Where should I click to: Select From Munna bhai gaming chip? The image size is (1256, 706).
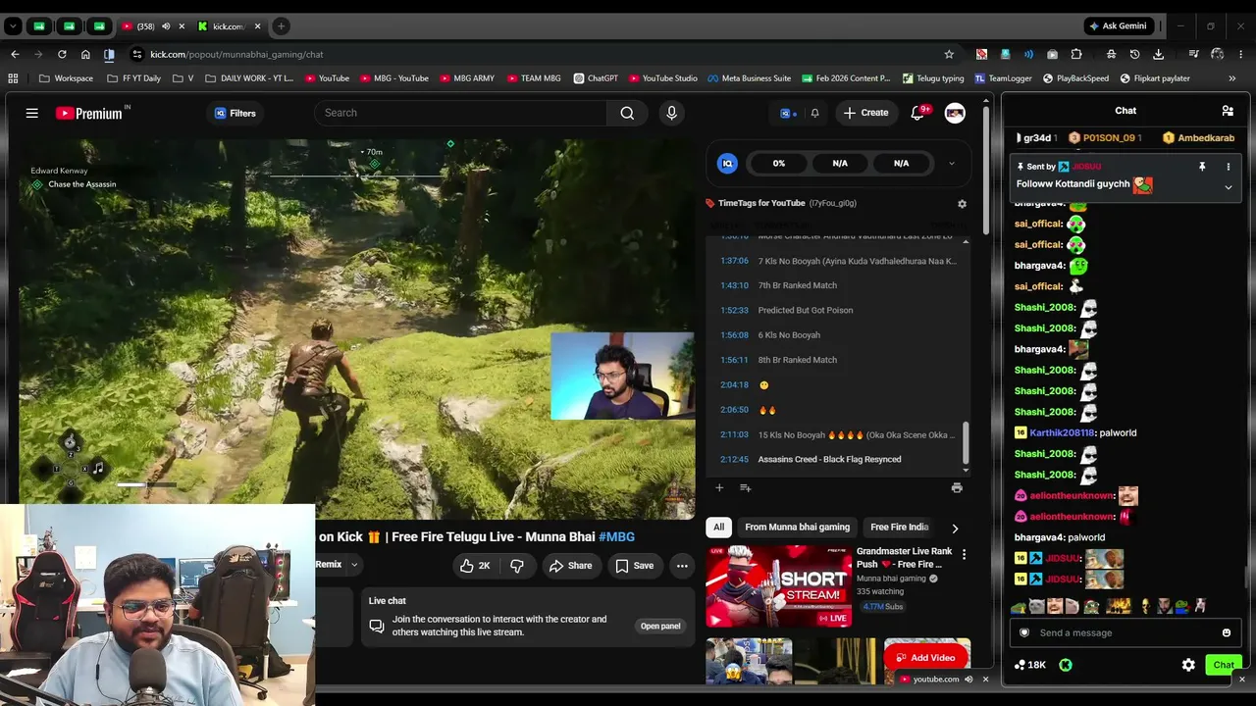(x=797, y=528)
